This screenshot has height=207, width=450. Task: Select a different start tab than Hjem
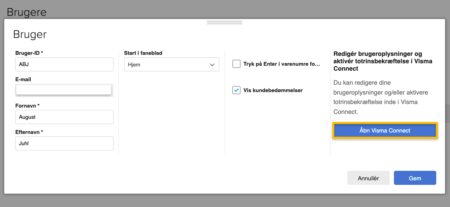pyautogui.click(x=171, y=64)
